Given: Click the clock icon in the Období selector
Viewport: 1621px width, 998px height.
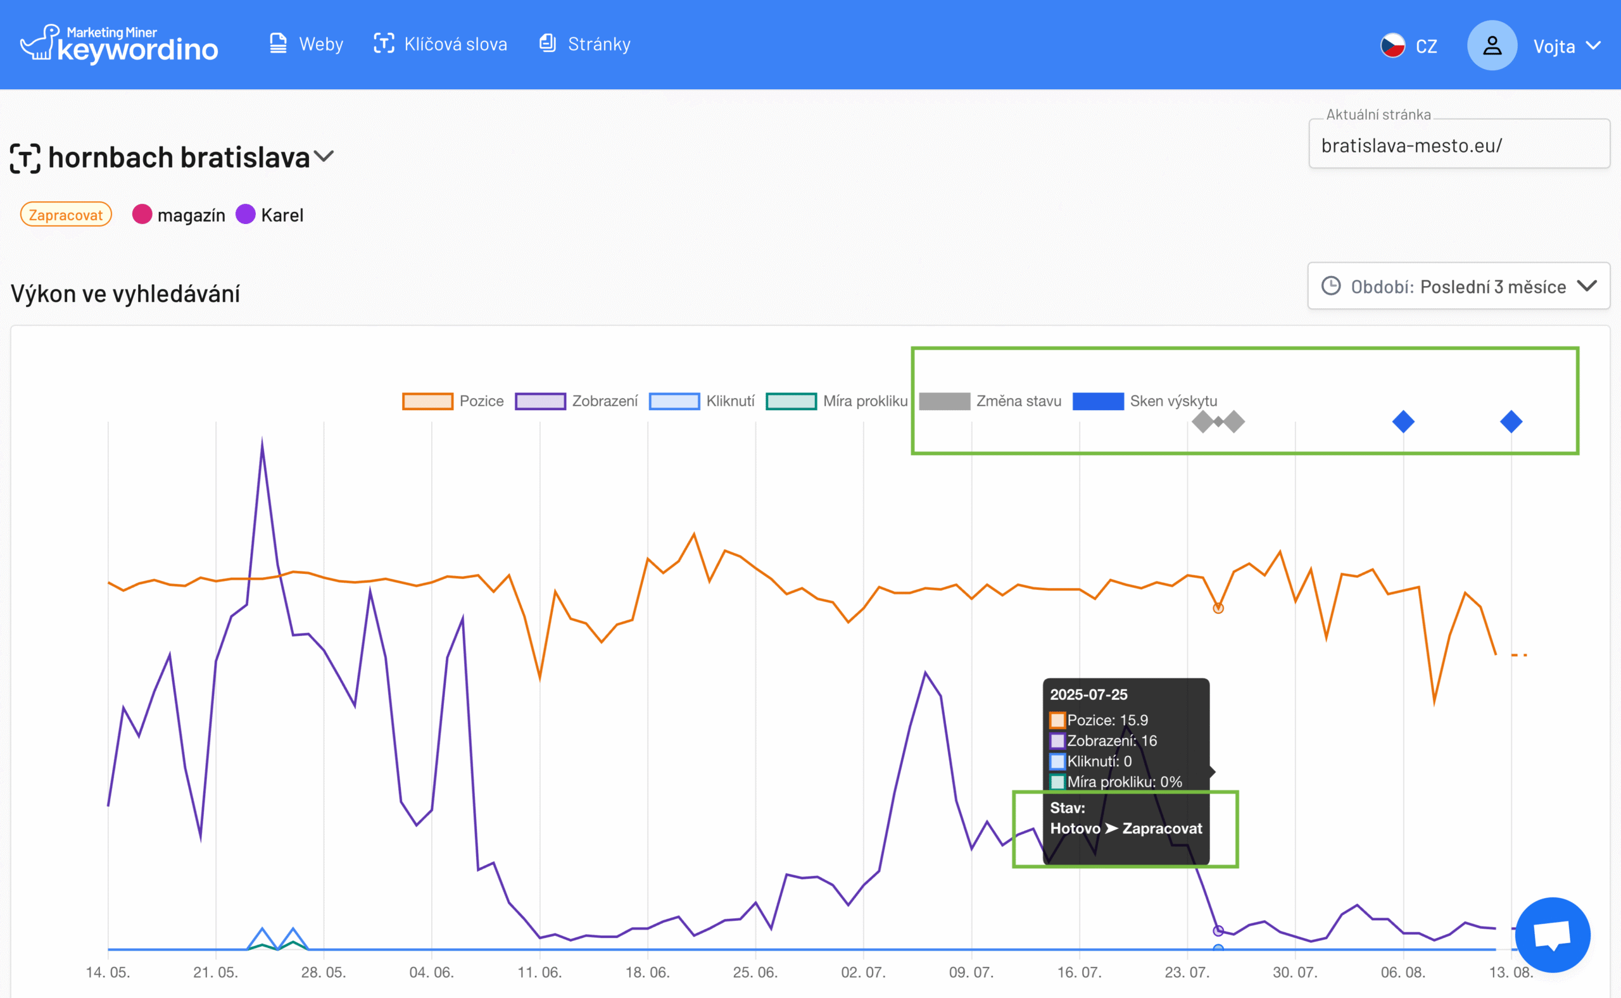Looking at the screenshot, I should pyautogui.click(x=1330, y=286).
